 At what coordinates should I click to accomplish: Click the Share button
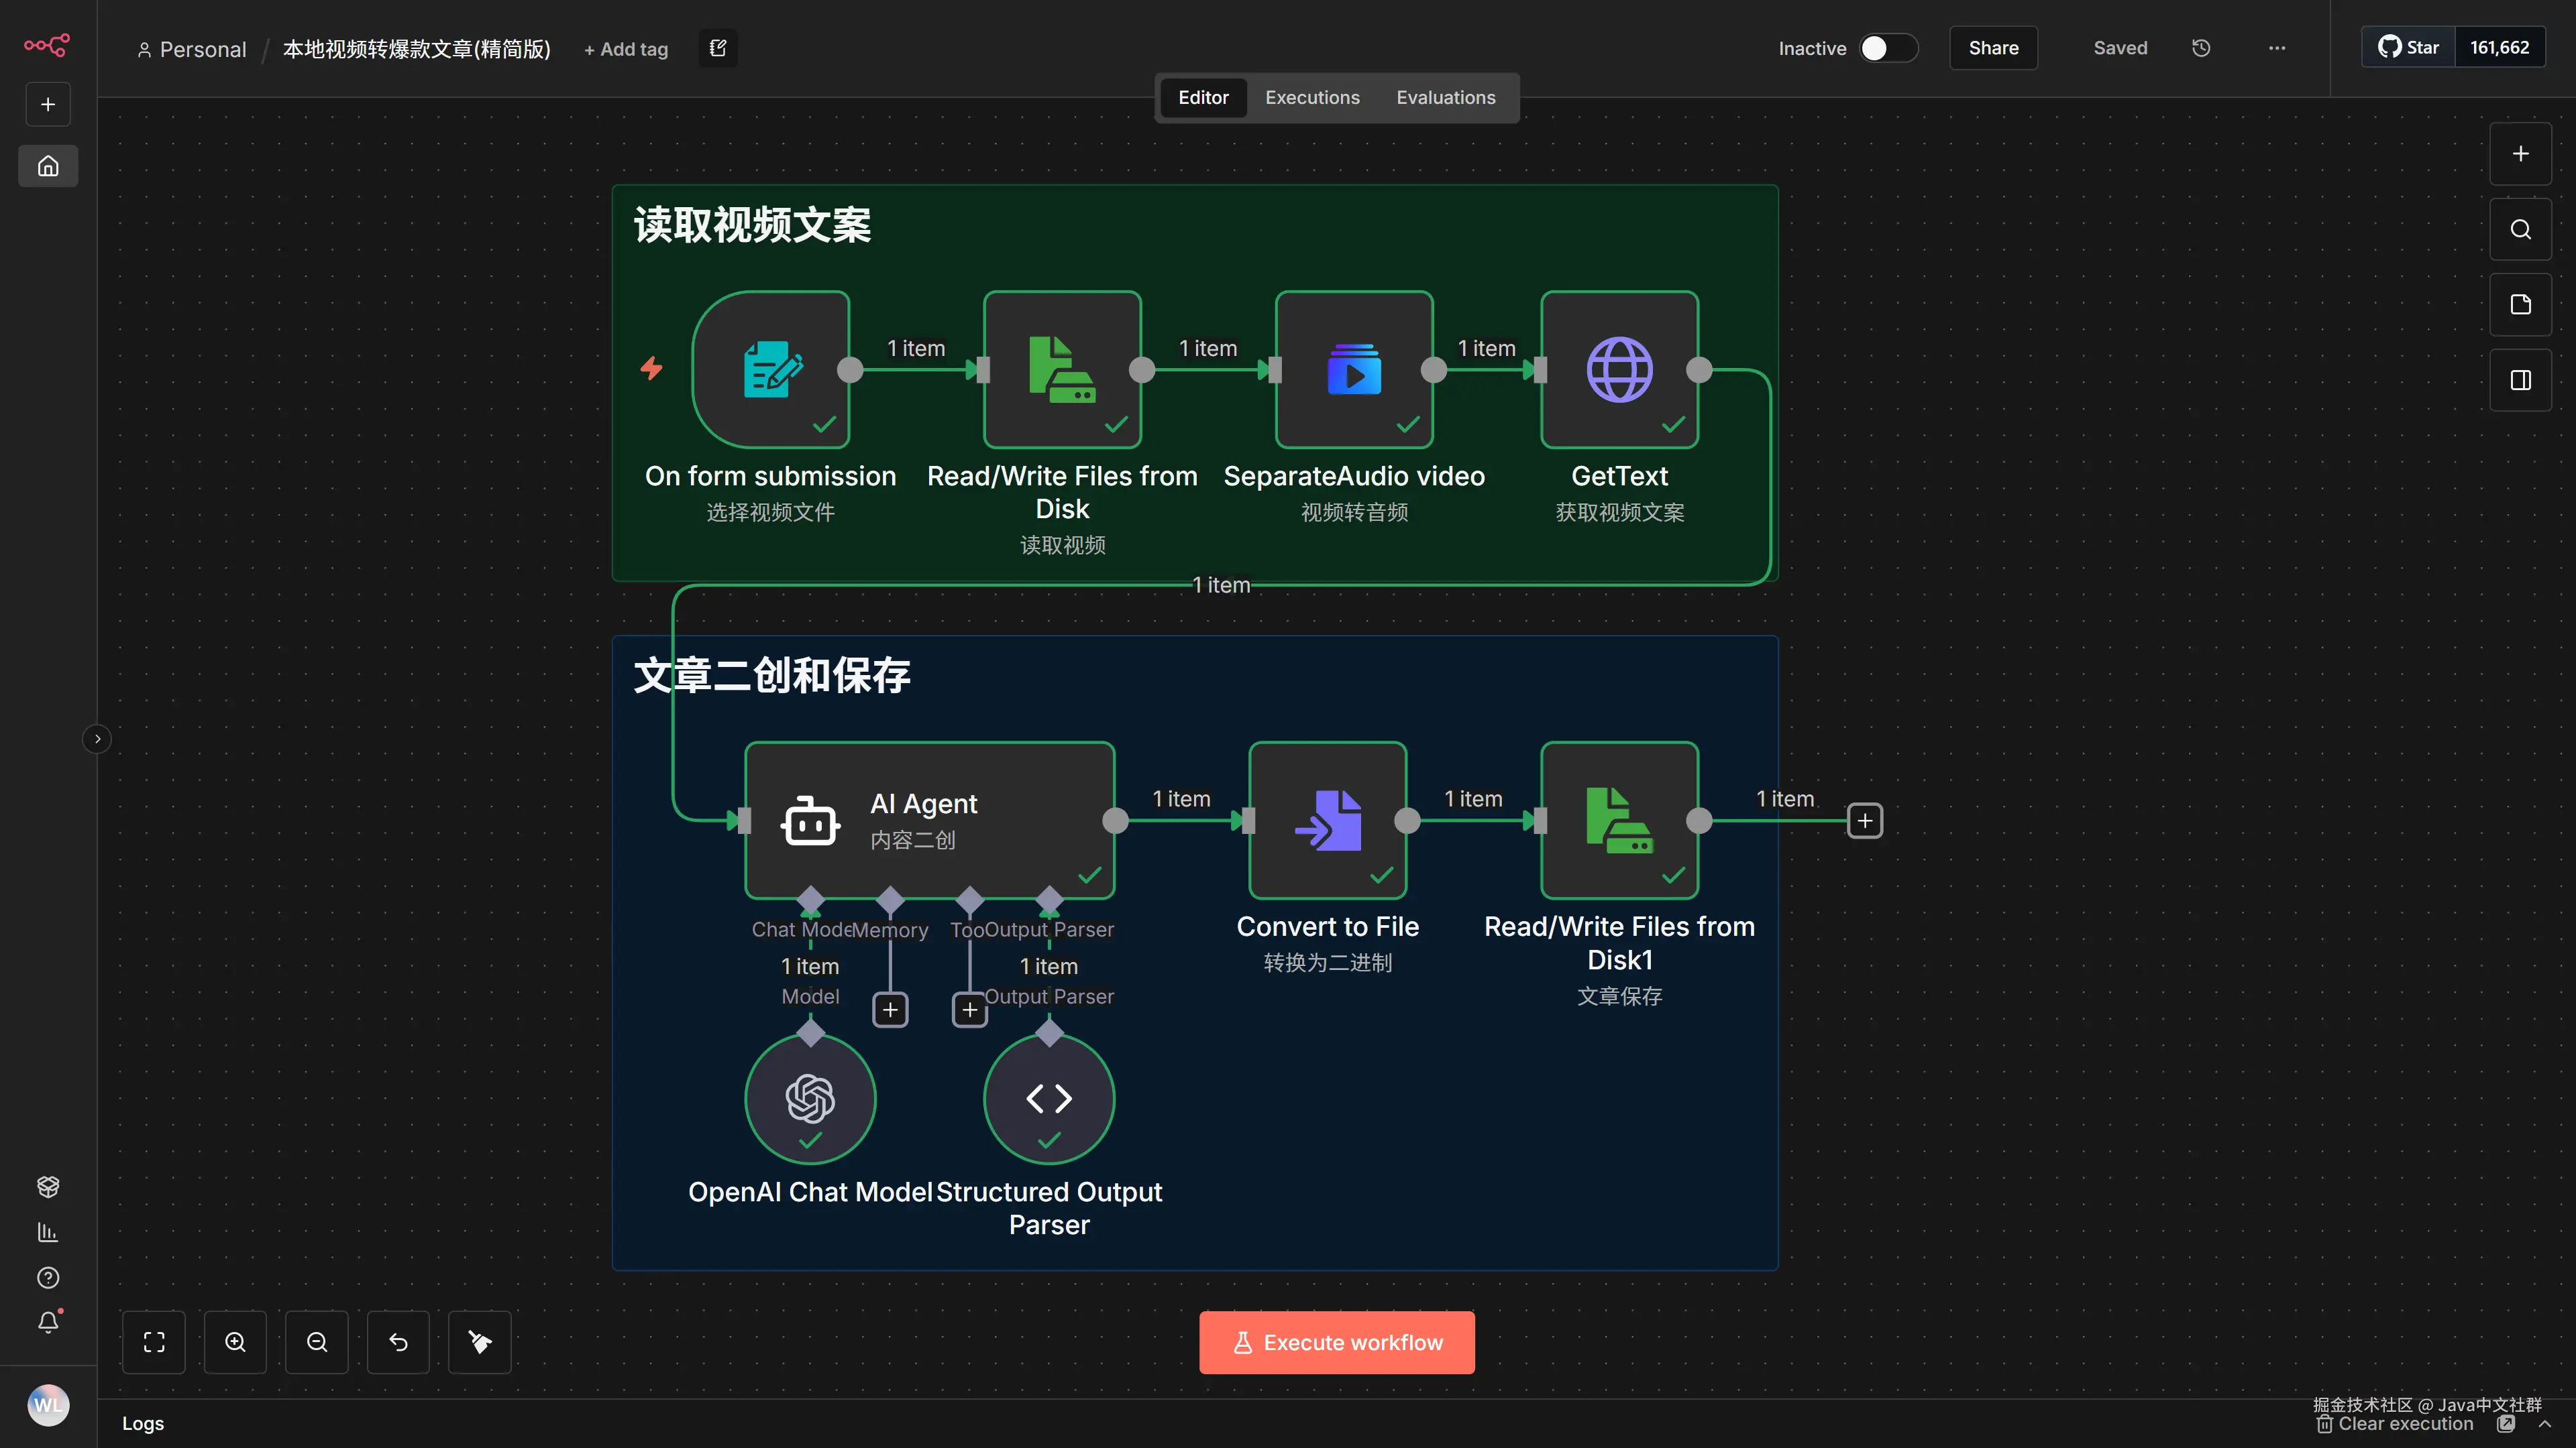(x=1993, y=48)
